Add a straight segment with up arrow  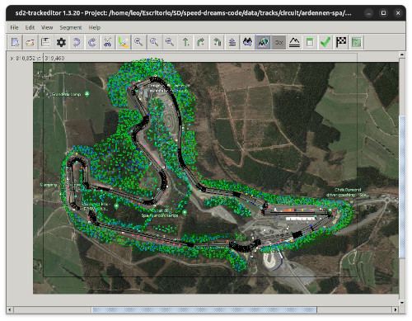tap(185, 42)
